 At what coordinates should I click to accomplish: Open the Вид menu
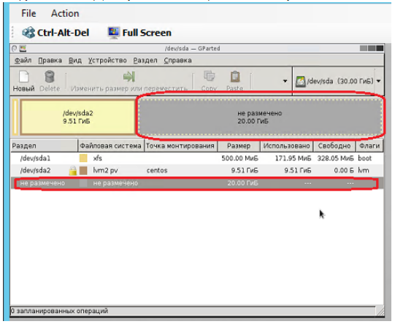(x=75, y=61)
